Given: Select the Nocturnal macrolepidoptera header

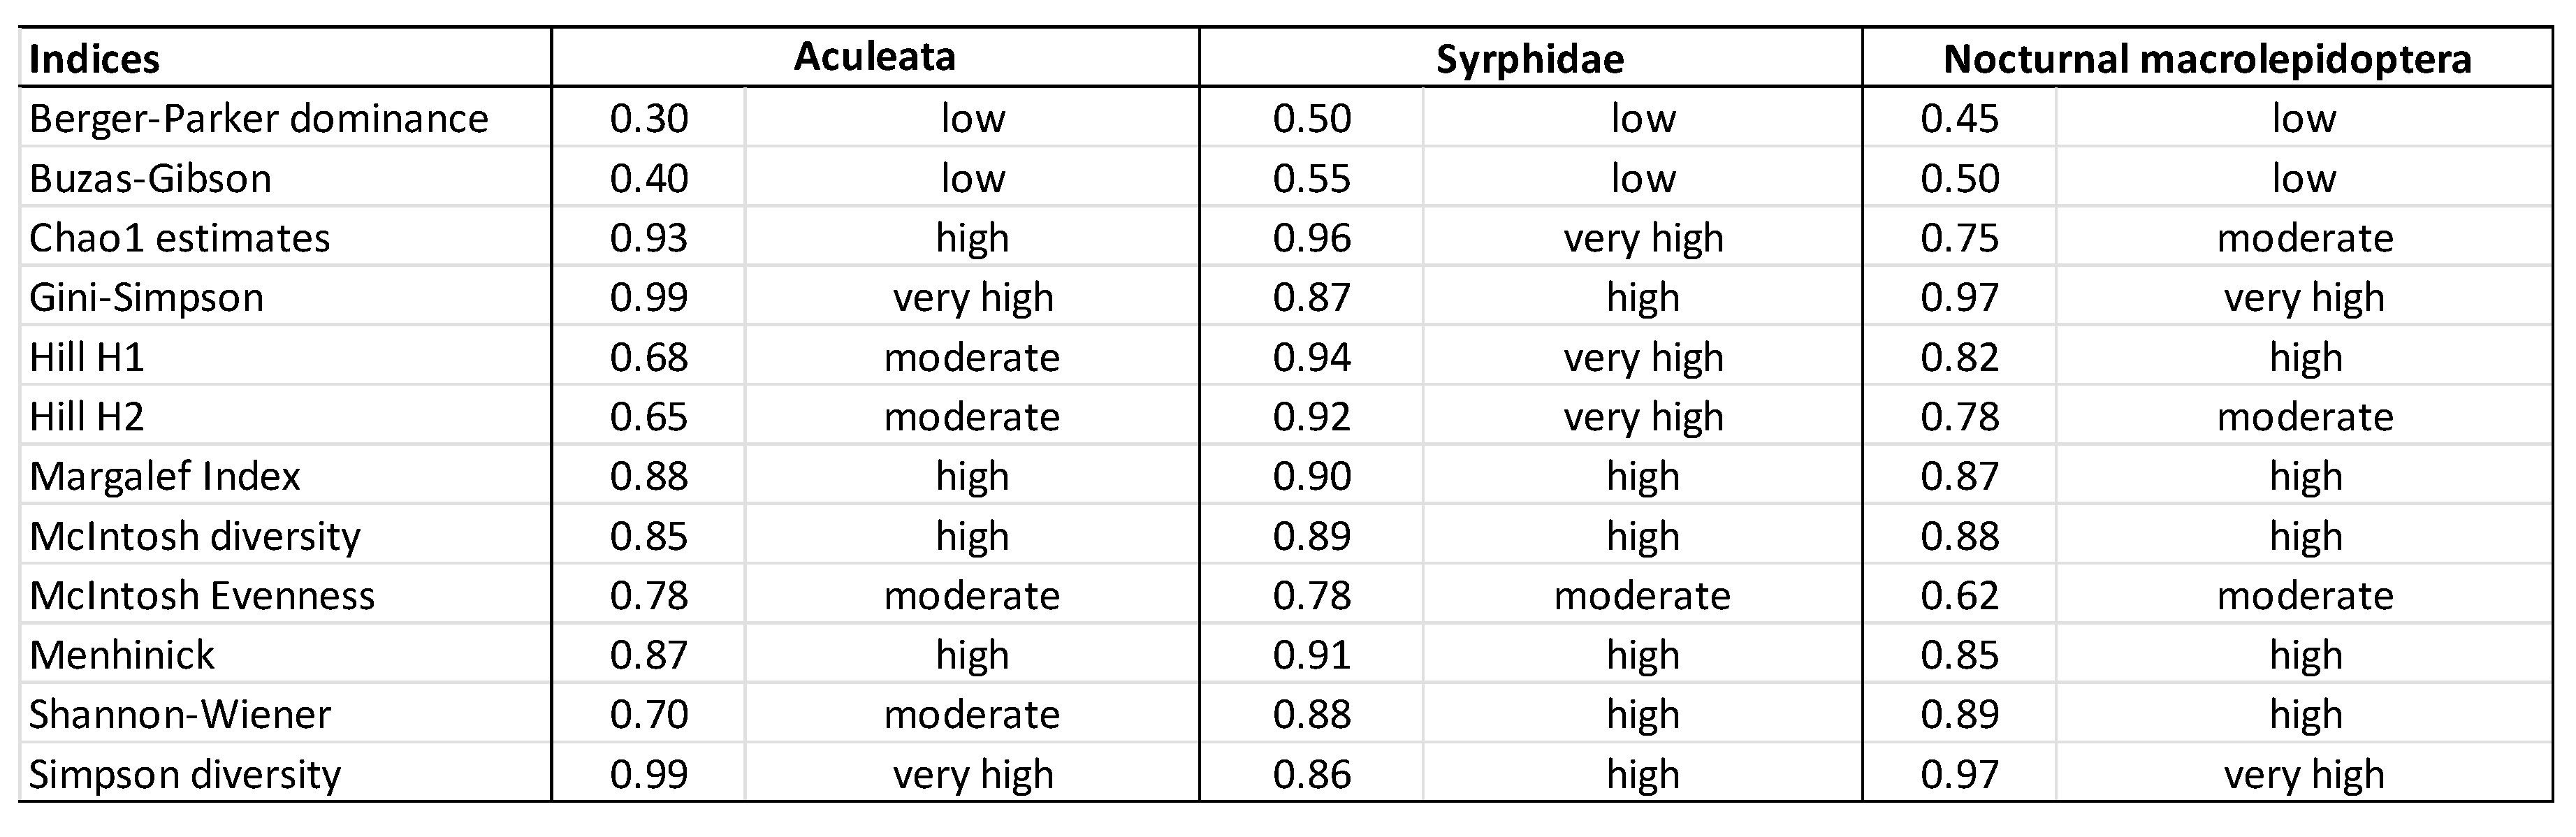Looking at the screenshot, I should pos(2206,59).
